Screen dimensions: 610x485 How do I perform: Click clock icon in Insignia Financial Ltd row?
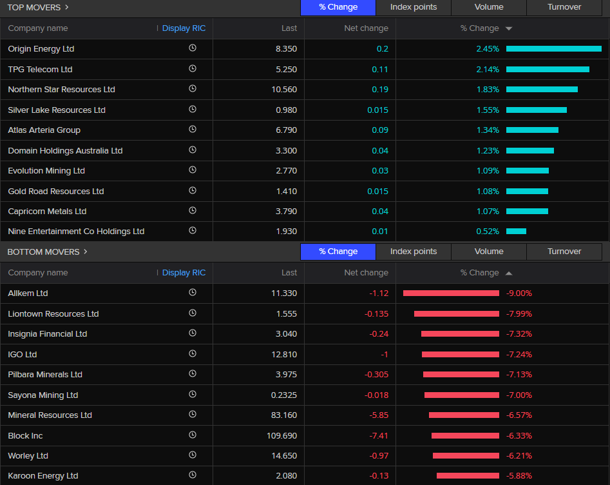(193, 333)
